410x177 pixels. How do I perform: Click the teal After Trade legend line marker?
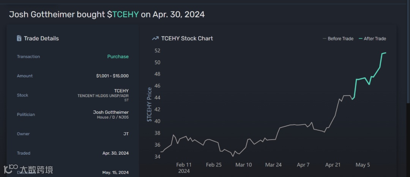click(x=360, y=39)
